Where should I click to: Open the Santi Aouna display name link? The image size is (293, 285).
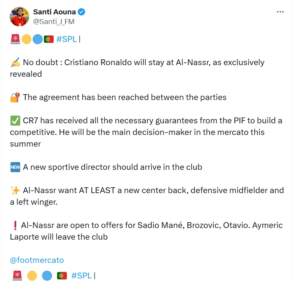(54, 12)
